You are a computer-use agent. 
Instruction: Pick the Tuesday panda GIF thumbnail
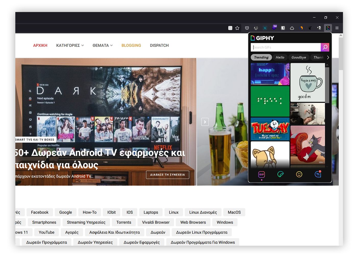(270, 129)
